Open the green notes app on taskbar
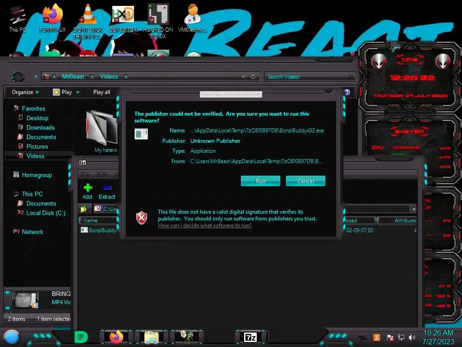462x347 pixels. 81,337
